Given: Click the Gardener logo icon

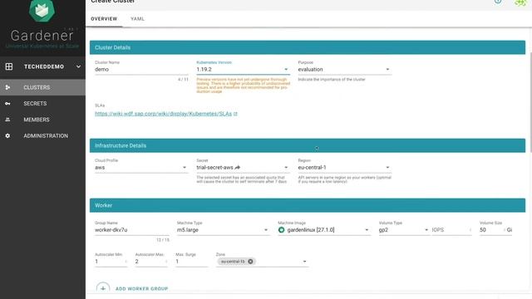Looking at the screenshot, I should click(x=42, y=10).
